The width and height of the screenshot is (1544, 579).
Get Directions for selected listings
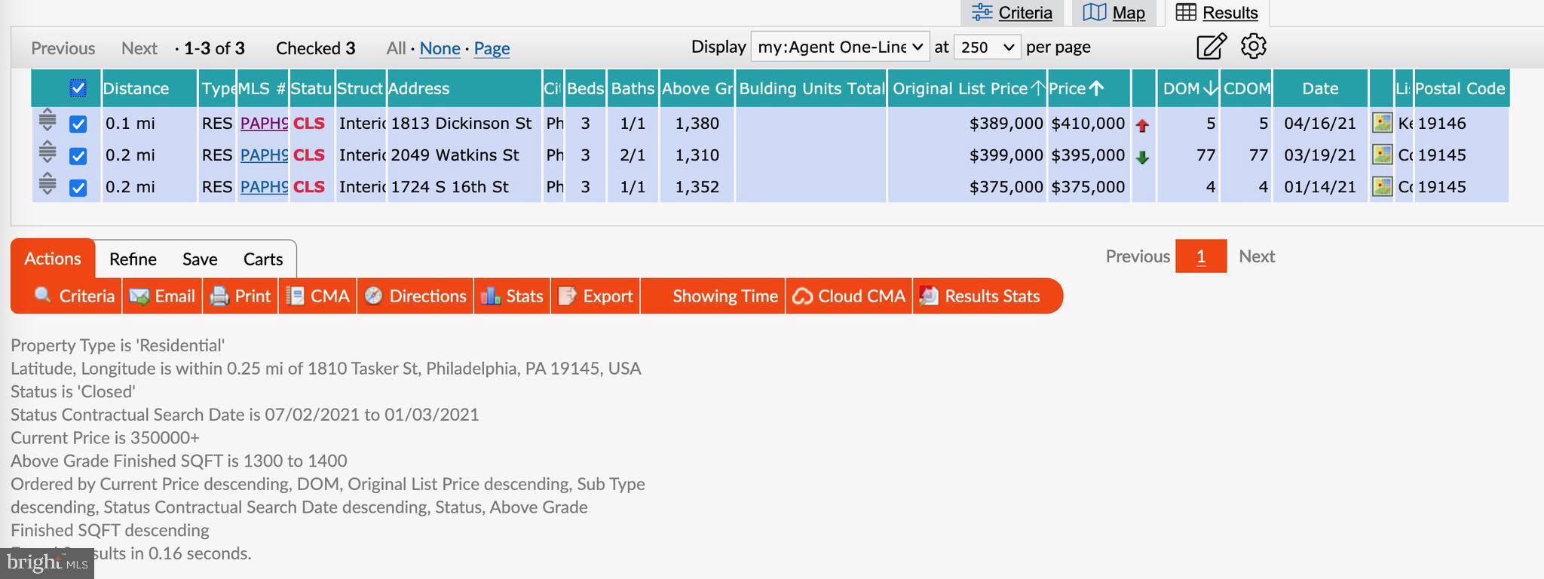pyautogui.click(x=415, y=296)
